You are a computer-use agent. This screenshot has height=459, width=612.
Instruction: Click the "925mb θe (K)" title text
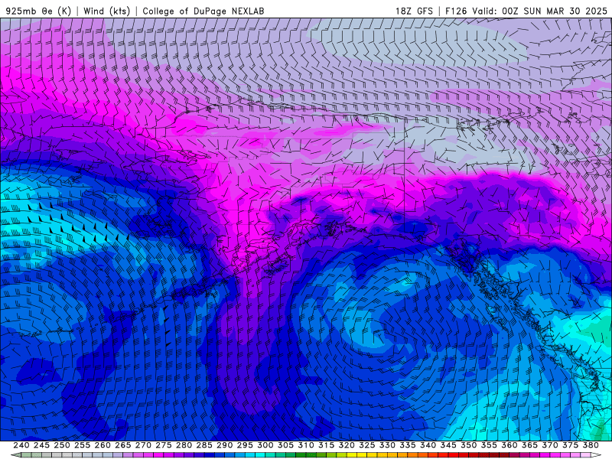[x=38, y=11]
